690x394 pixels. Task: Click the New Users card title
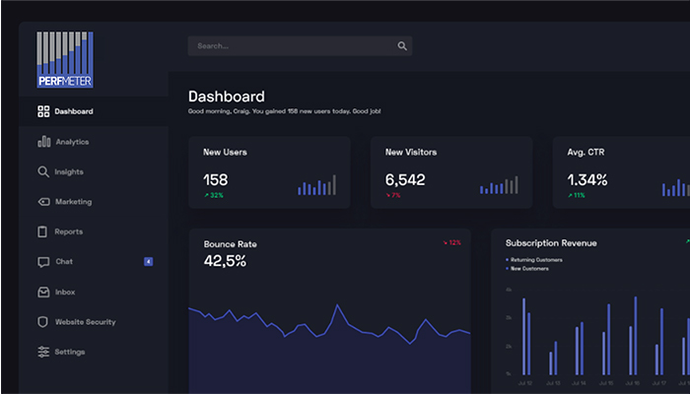225,152
